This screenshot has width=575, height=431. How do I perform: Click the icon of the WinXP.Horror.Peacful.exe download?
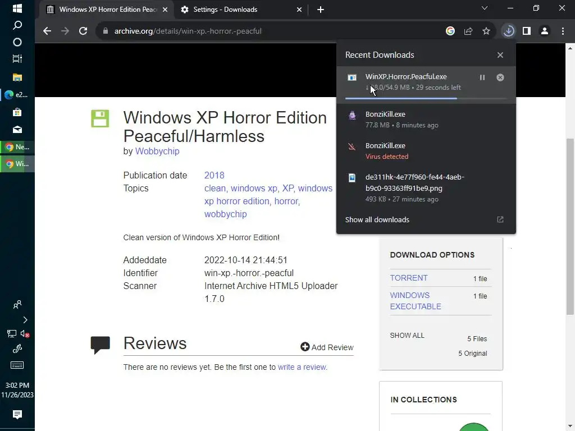pos(352,77)
